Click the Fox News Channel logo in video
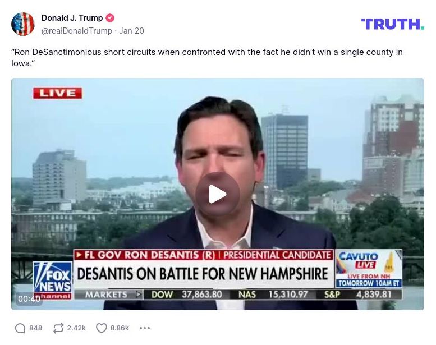 pos(53,280)
